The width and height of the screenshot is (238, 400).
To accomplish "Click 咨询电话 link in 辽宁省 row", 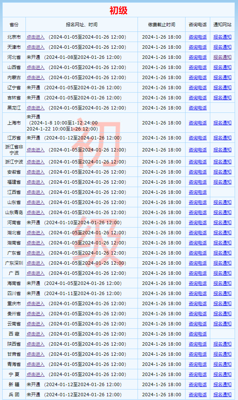I will [198, 87].
